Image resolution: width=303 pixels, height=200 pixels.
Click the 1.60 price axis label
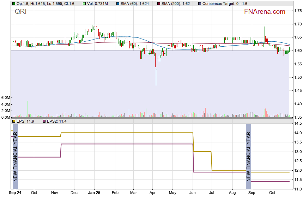click(297, 51)
